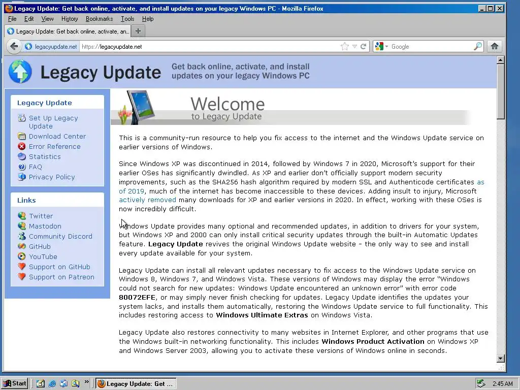Open the Tools menu
This screenshot has height=390, width=520.
pos(127,19)
